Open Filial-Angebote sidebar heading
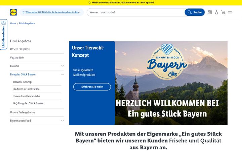The height and width of the screenshot is (151, 242). [21, 41]
